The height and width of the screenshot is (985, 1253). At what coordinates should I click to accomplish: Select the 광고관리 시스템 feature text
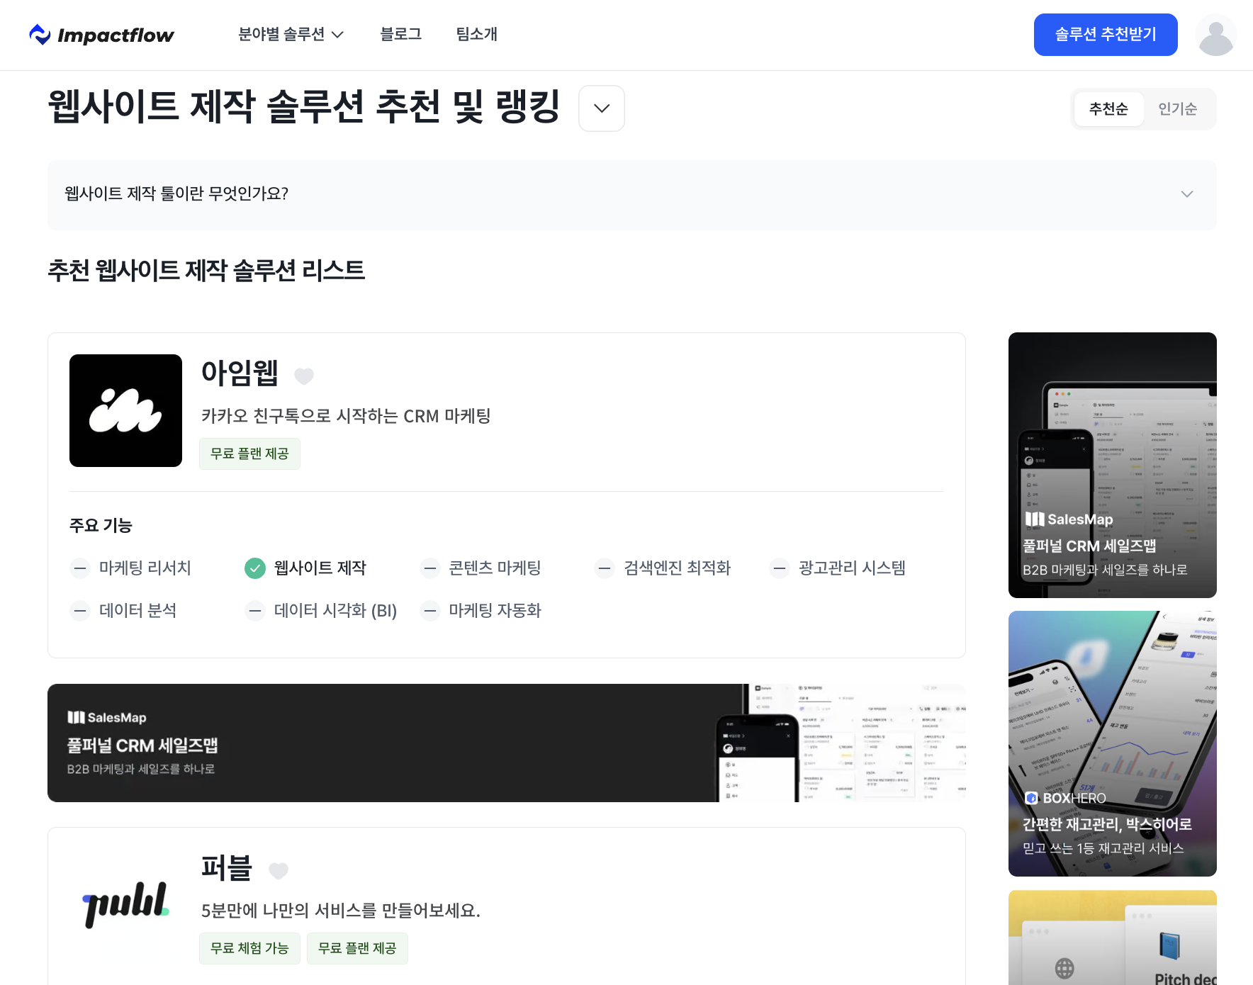(x=852, y=568)
